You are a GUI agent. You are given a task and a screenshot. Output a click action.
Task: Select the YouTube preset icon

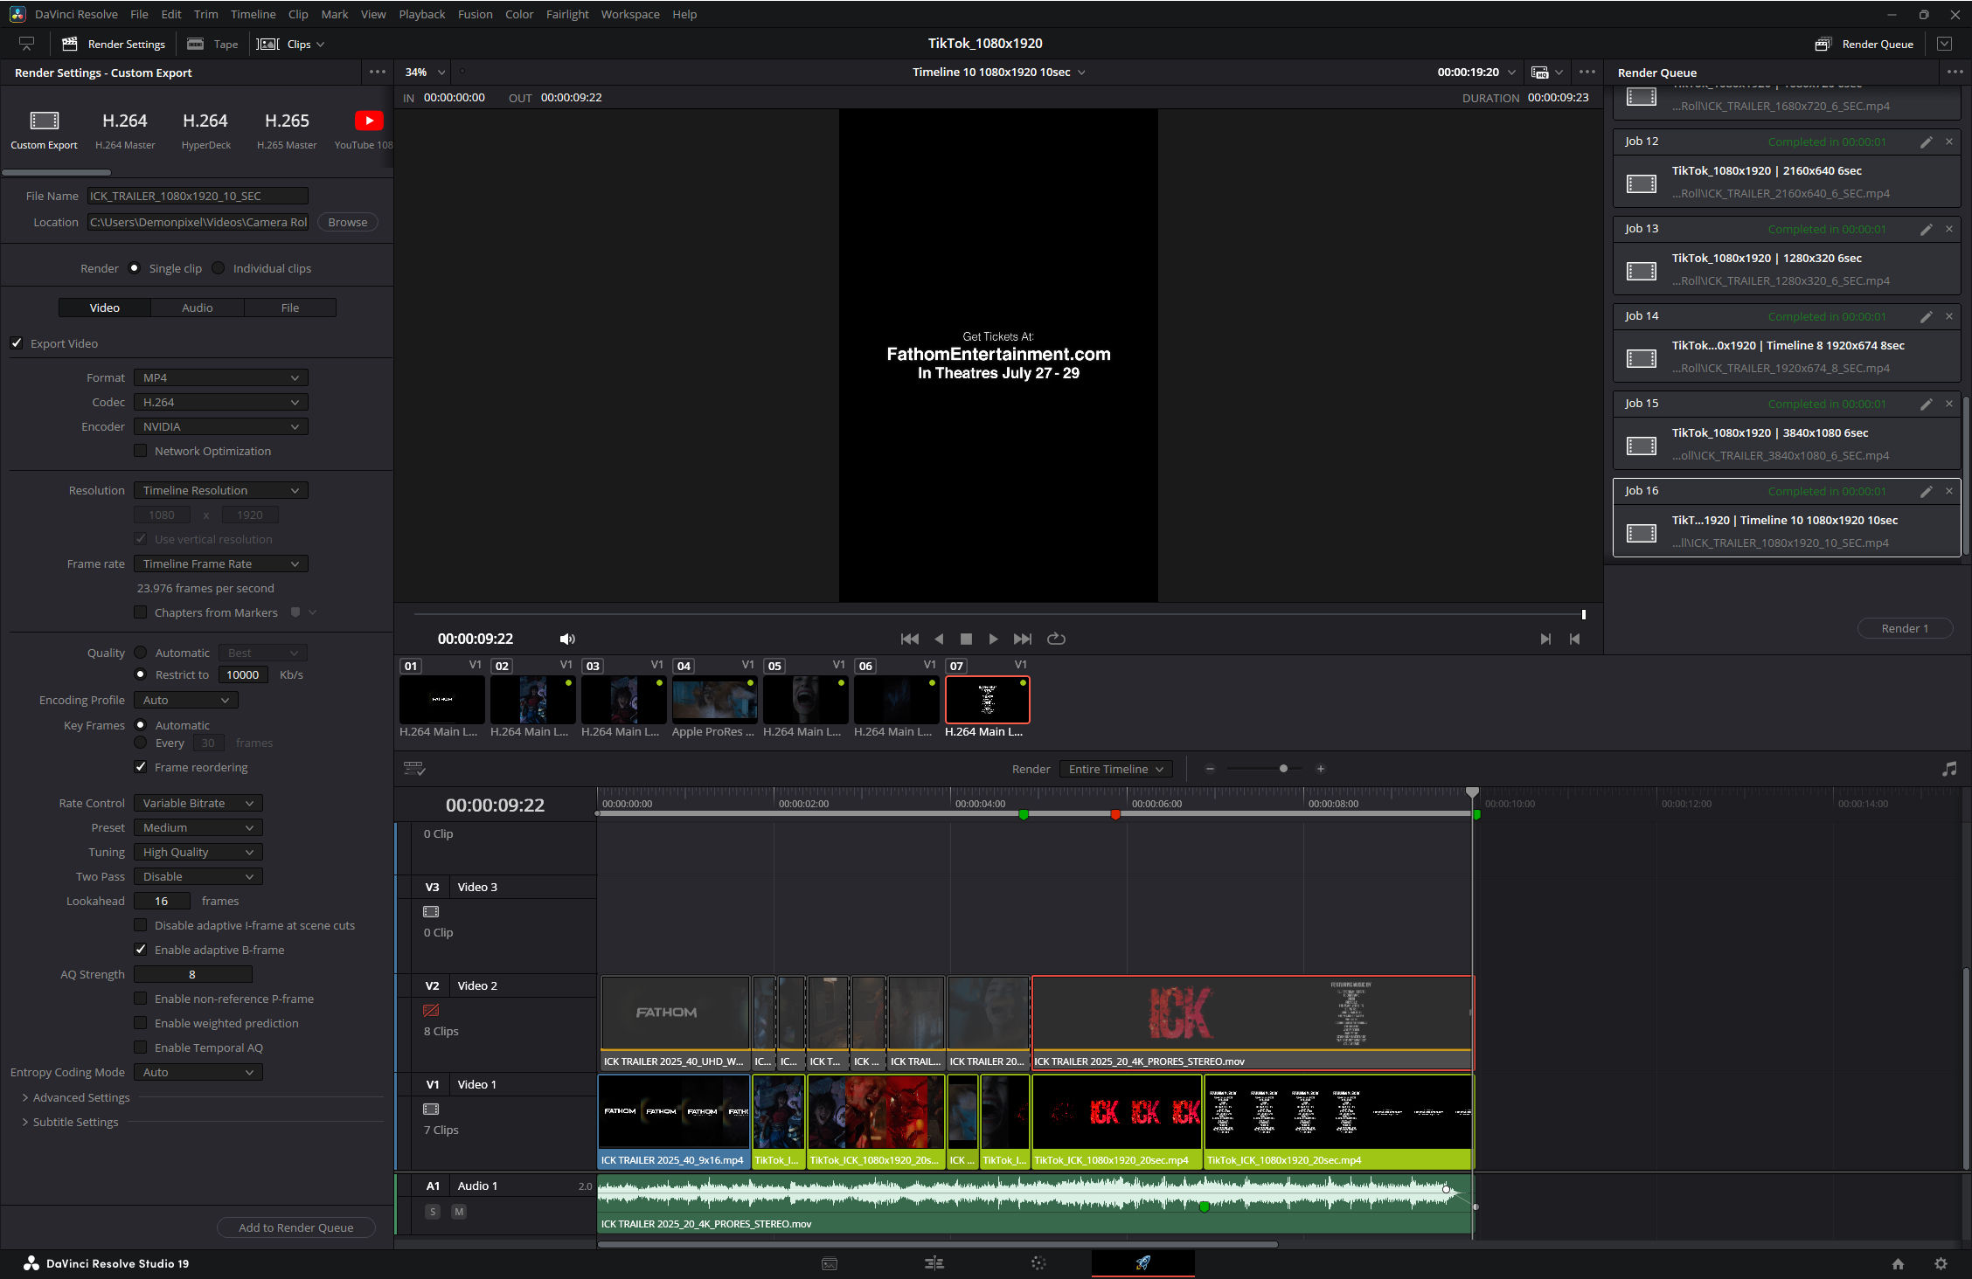pos(369,121)
